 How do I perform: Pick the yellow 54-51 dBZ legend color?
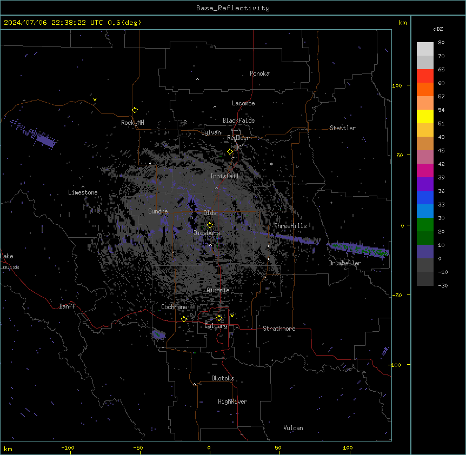coord(425,117)
